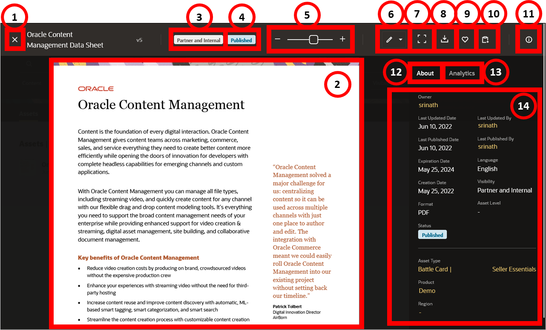Image resolution: width=546 pixels, height=330 pixels.
Task: Click the Language value English
Action: (487, 169)
